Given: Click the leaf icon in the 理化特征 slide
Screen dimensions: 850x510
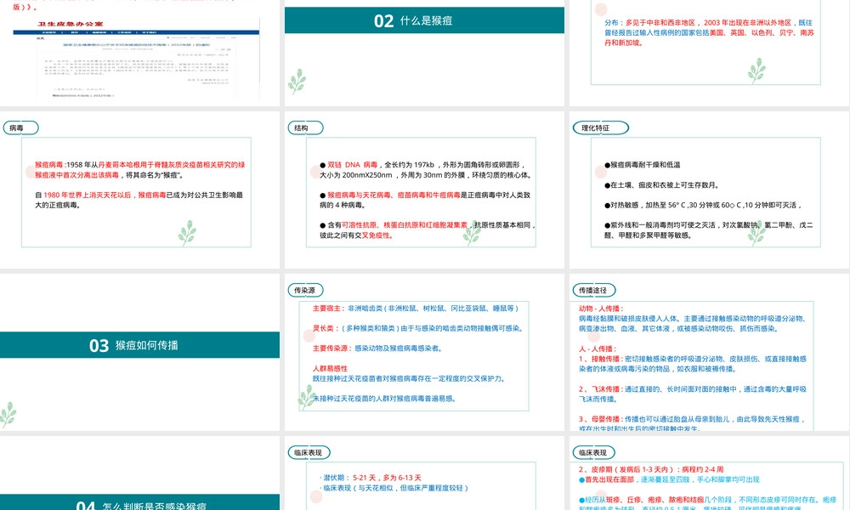Looking at the screenshot, I should 756,233.
